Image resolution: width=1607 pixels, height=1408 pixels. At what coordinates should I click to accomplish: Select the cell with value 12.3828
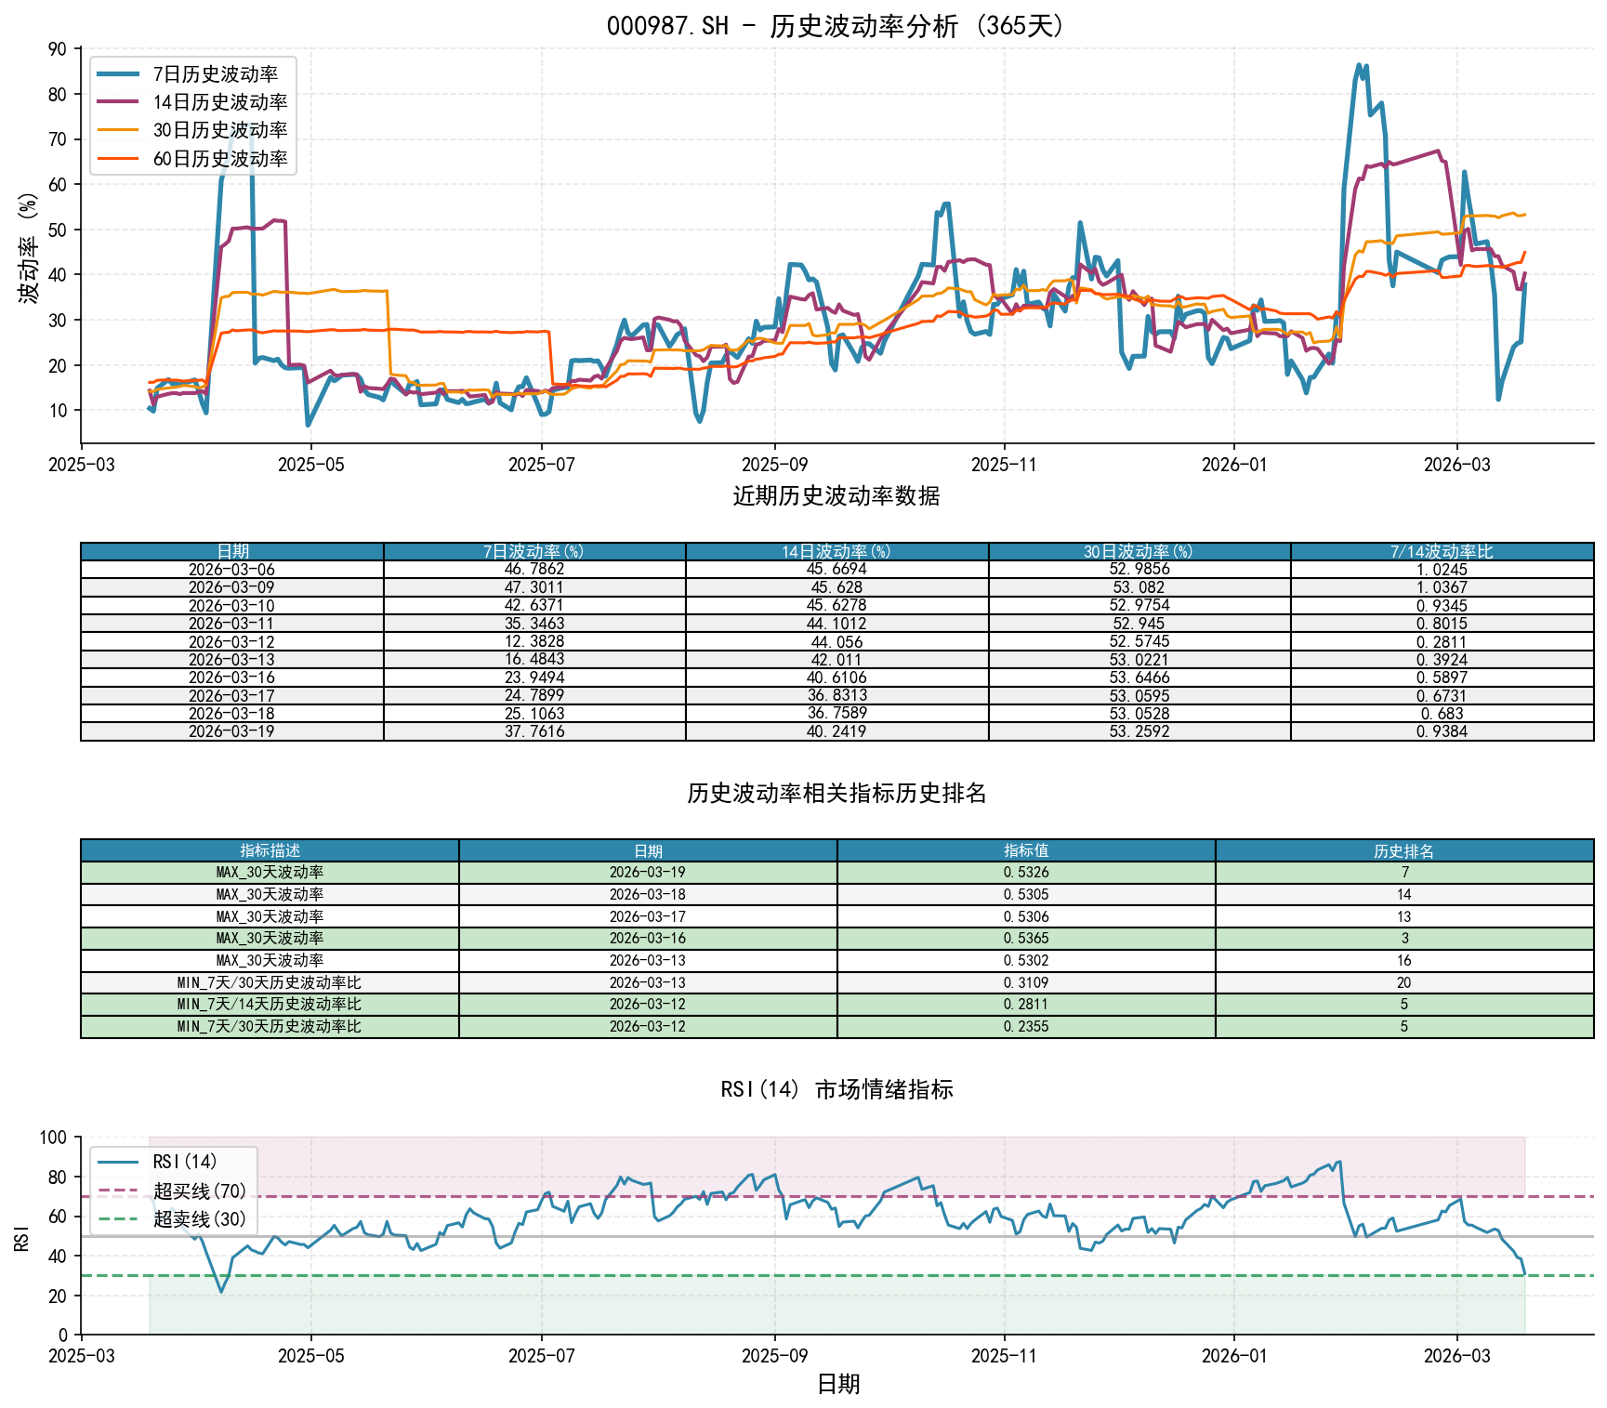(533, 641)
